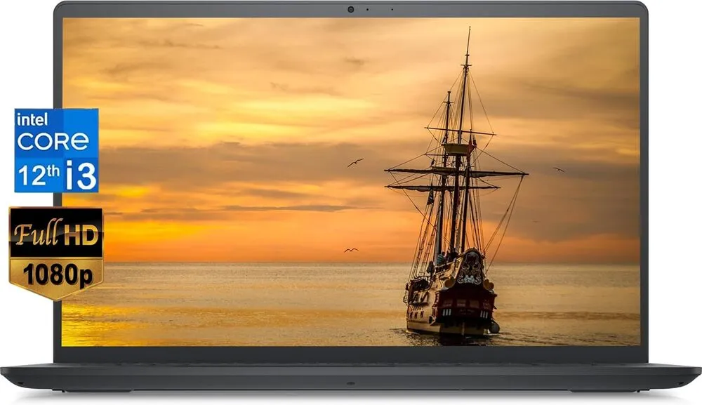This screenshot has width=702, height=405.
Task: Click the webcam lens on top bezel
Action: point(350,9)
